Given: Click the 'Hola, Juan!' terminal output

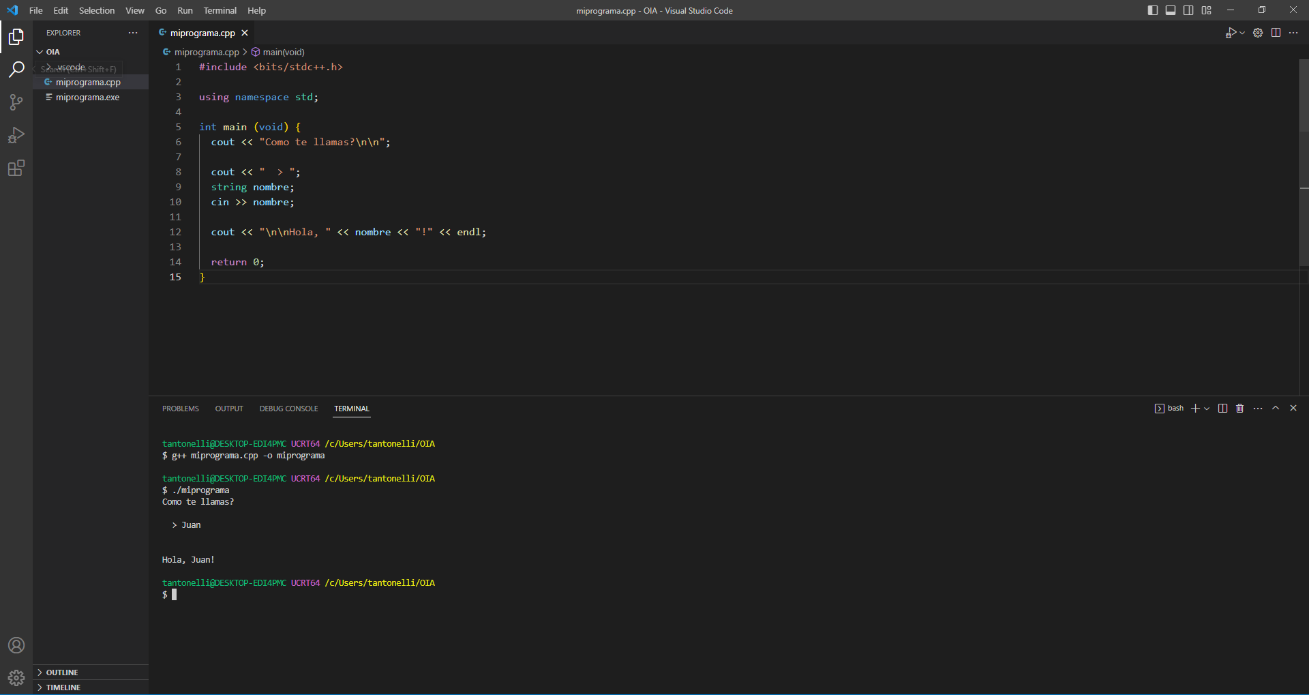Looking at the screenshot, I should 188,560.
